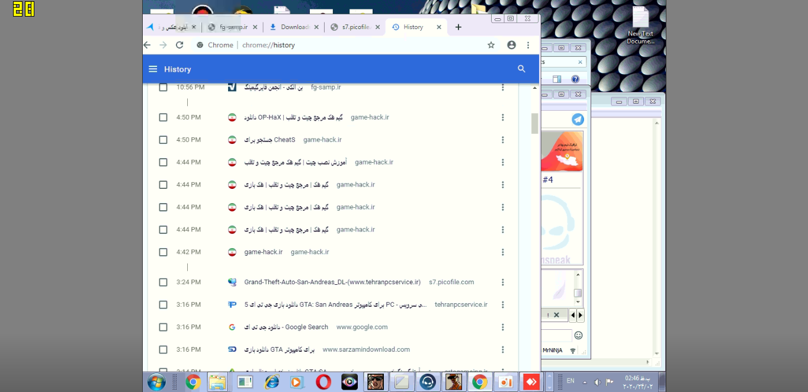Switch to the Downloads tab
Screen dimensions: 808x392
pyautogui.click(x=294, y=27)
